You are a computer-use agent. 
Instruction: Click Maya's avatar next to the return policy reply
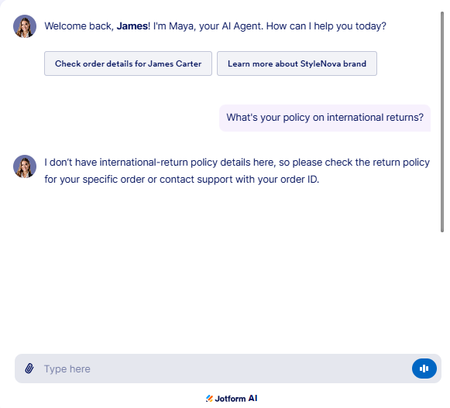[x=25, y=166]
